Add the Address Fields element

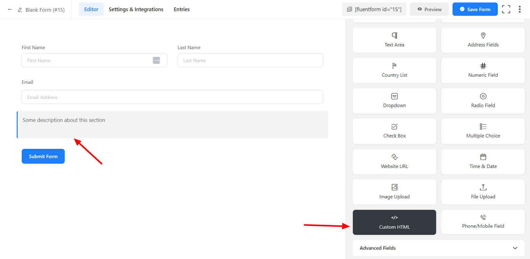(x=483, y=40)
